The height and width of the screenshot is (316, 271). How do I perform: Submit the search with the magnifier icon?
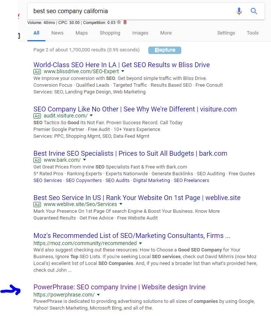(254, 11)
